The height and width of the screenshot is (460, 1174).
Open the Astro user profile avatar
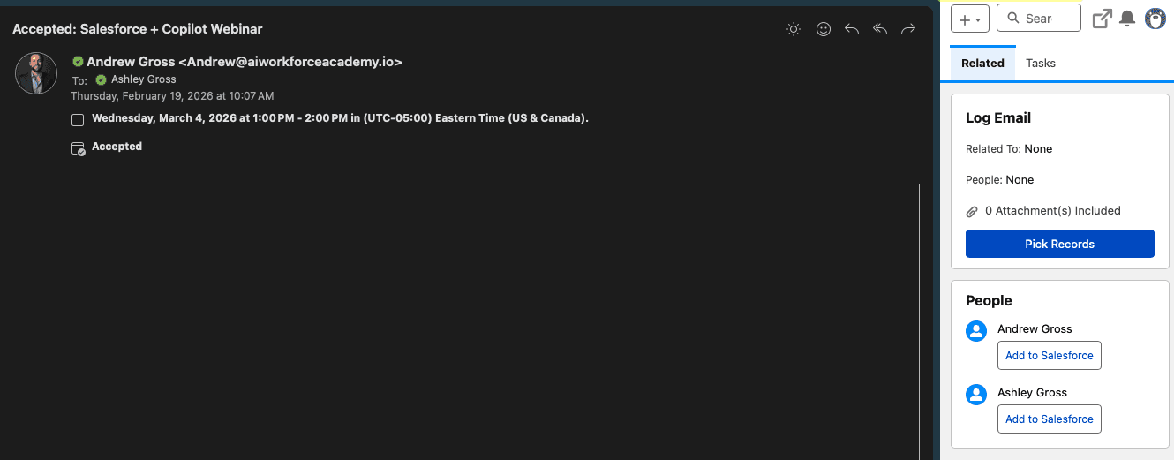click(1155, 19)
